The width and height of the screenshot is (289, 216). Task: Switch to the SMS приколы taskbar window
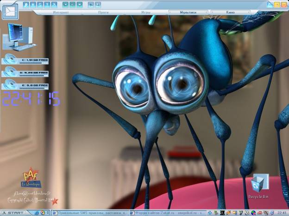click(90, 213)
